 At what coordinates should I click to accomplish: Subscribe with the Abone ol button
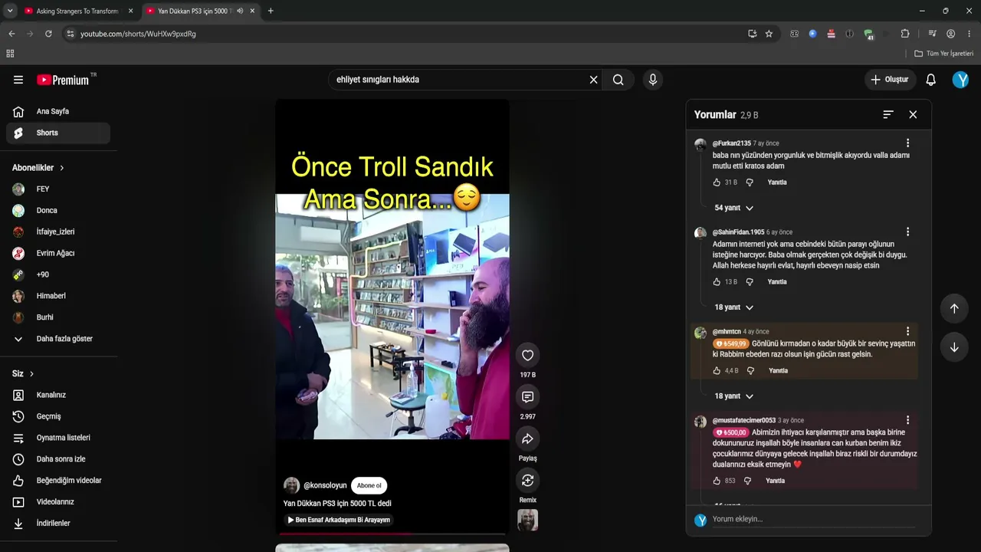point(369,485)
